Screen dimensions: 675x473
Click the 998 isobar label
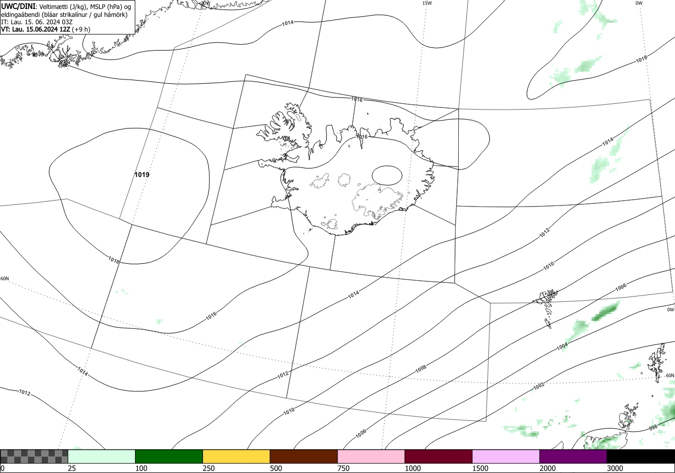(x=653, y=428)
